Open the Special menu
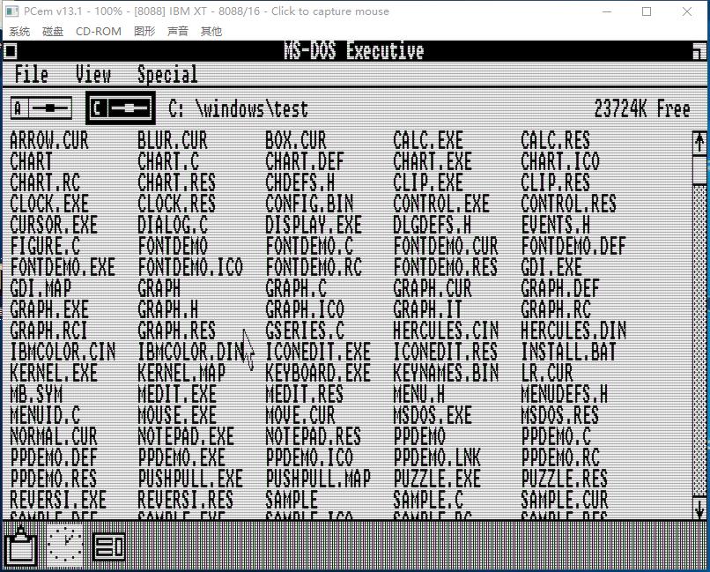 point(167,74)
